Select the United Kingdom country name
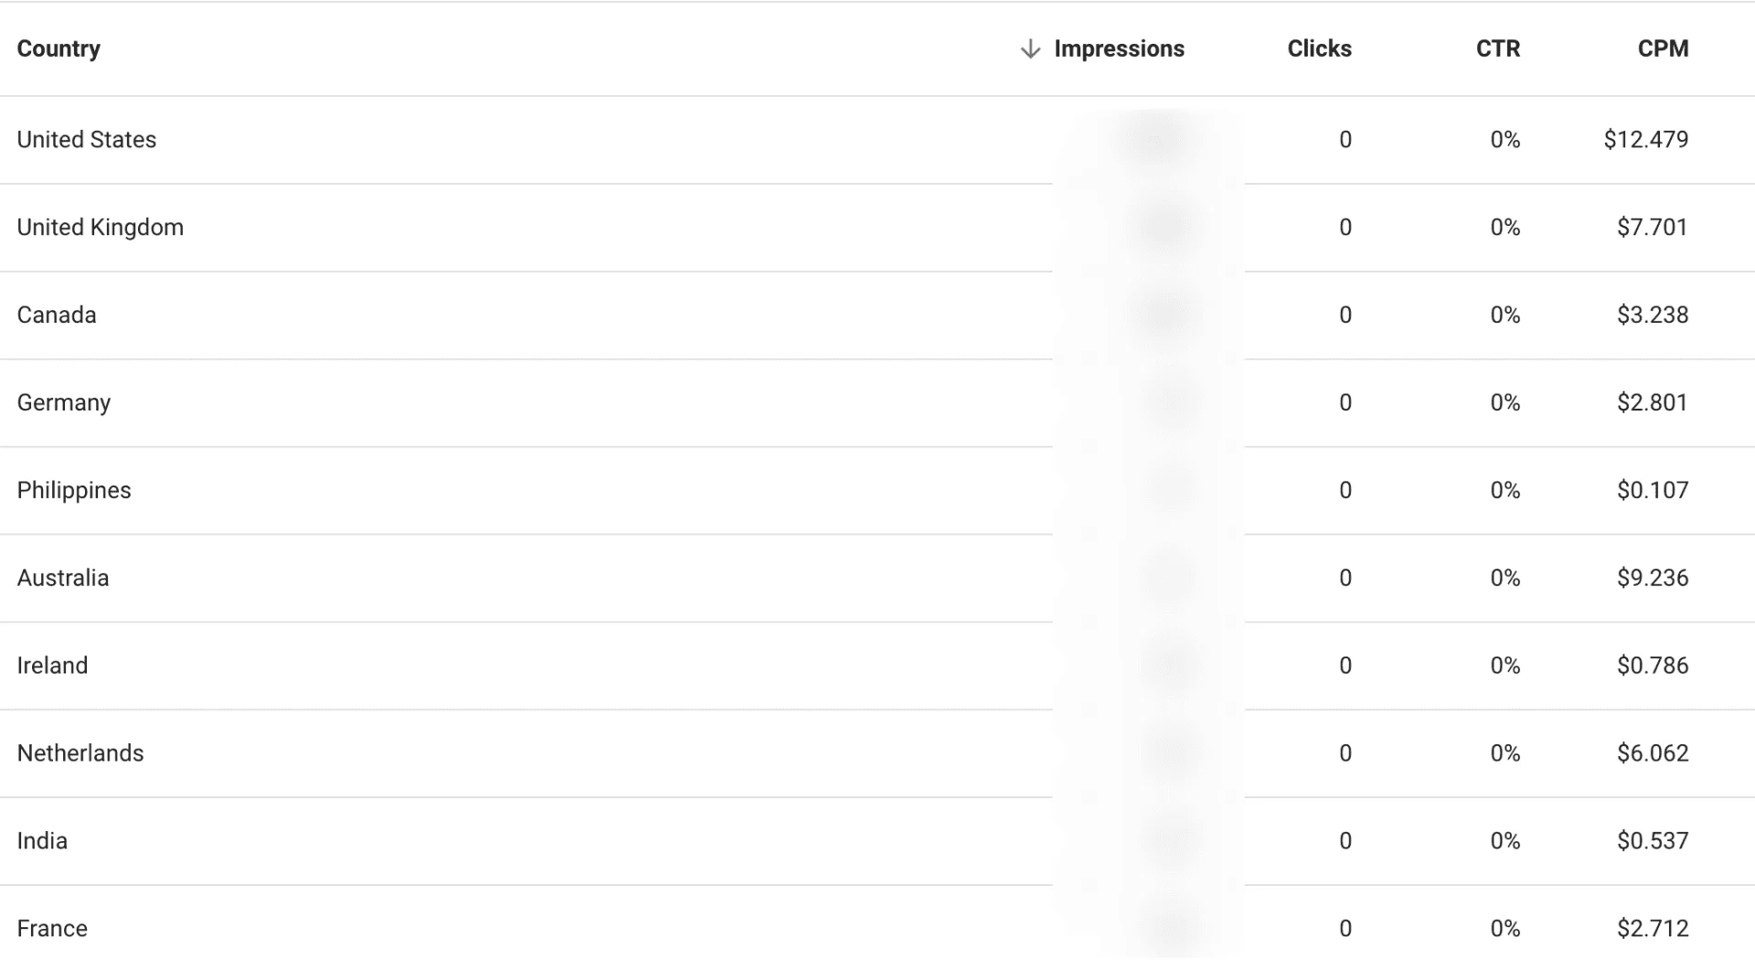 pos(101,228)
